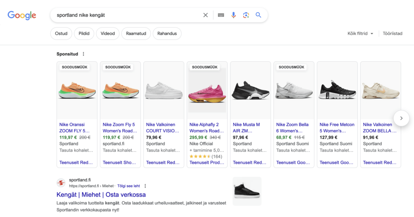
Task: Show next sponsored products with the arrow
Action: click(401, 118)
